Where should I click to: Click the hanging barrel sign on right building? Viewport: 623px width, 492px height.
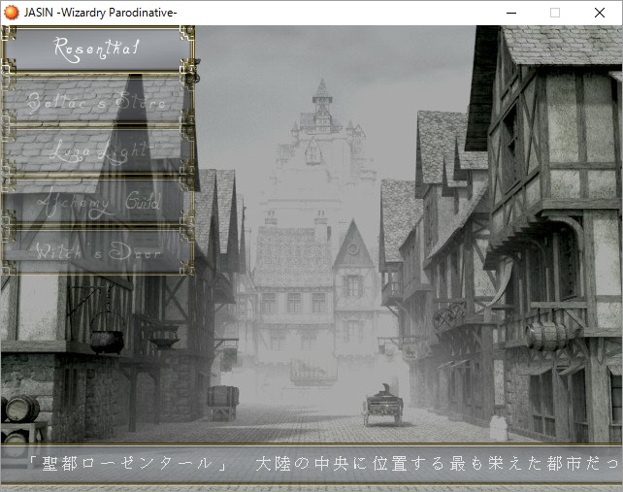click(549, 333)
